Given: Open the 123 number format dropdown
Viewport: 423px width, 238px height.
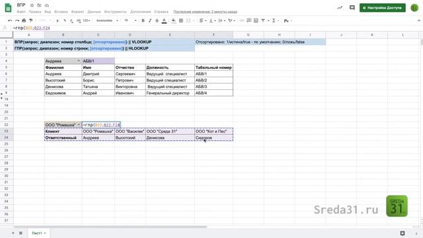Looking at the screenshot, I should (x=87, y=20).
